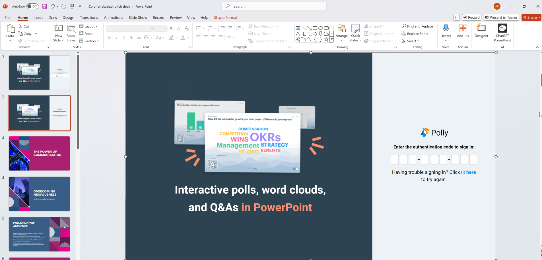Switch to the Shape Format tab
The width and height of the screenshot is (542, 260).
coord(226,17)
